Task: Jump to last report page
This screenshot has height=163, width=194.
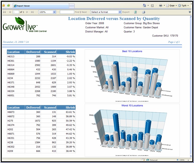Action: click(x=32, y=12)
